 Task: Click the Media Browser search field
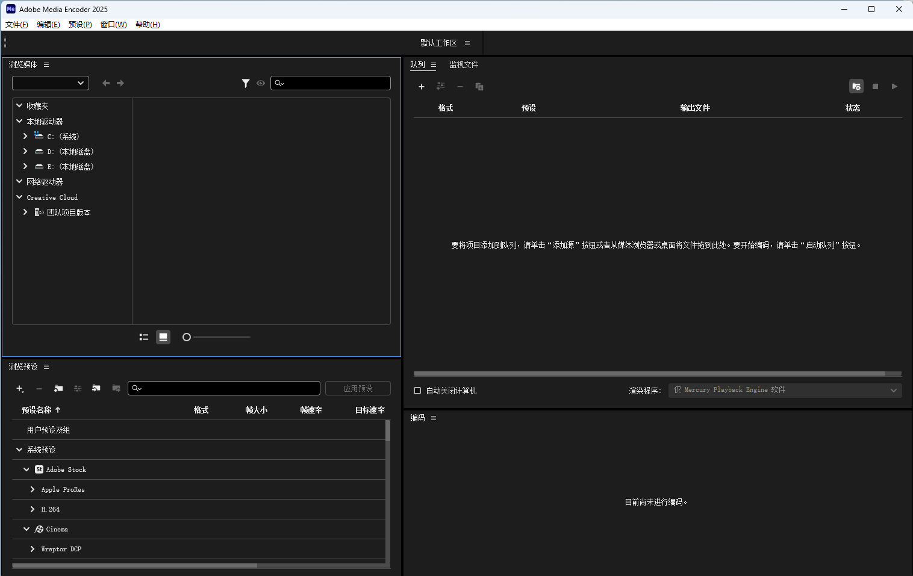tap(331, 83)
